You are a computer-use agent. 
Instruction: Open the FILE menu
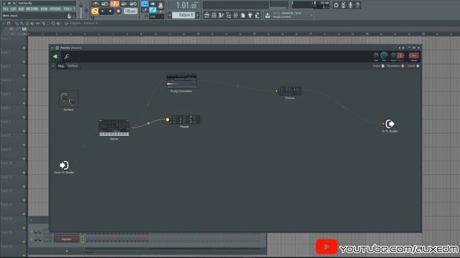click(6, 9)
